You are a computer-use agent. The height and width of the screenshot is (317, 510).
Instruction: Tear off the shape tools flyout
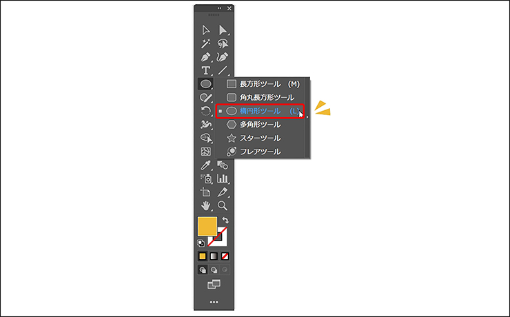[307, 118]
